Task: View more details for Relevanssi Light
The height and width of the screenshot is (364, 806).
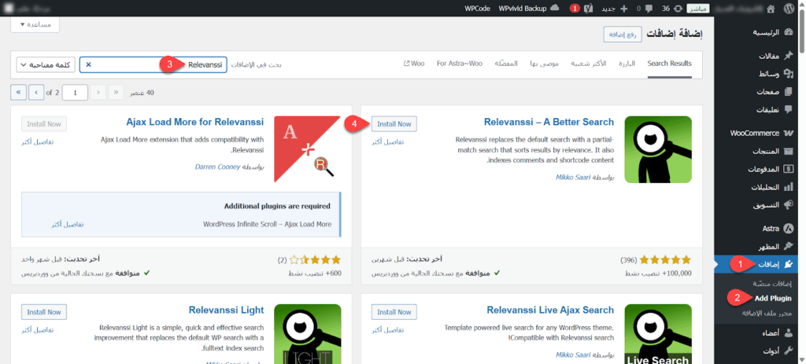Action: pyautogui.click(x=37, y=329)
